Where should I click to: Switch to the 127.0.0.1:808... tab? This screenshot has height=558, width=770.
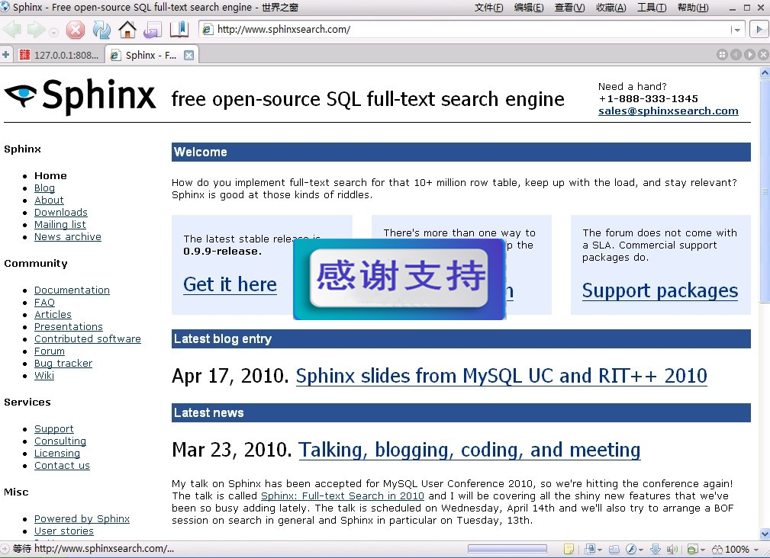[x=59, y=55]
